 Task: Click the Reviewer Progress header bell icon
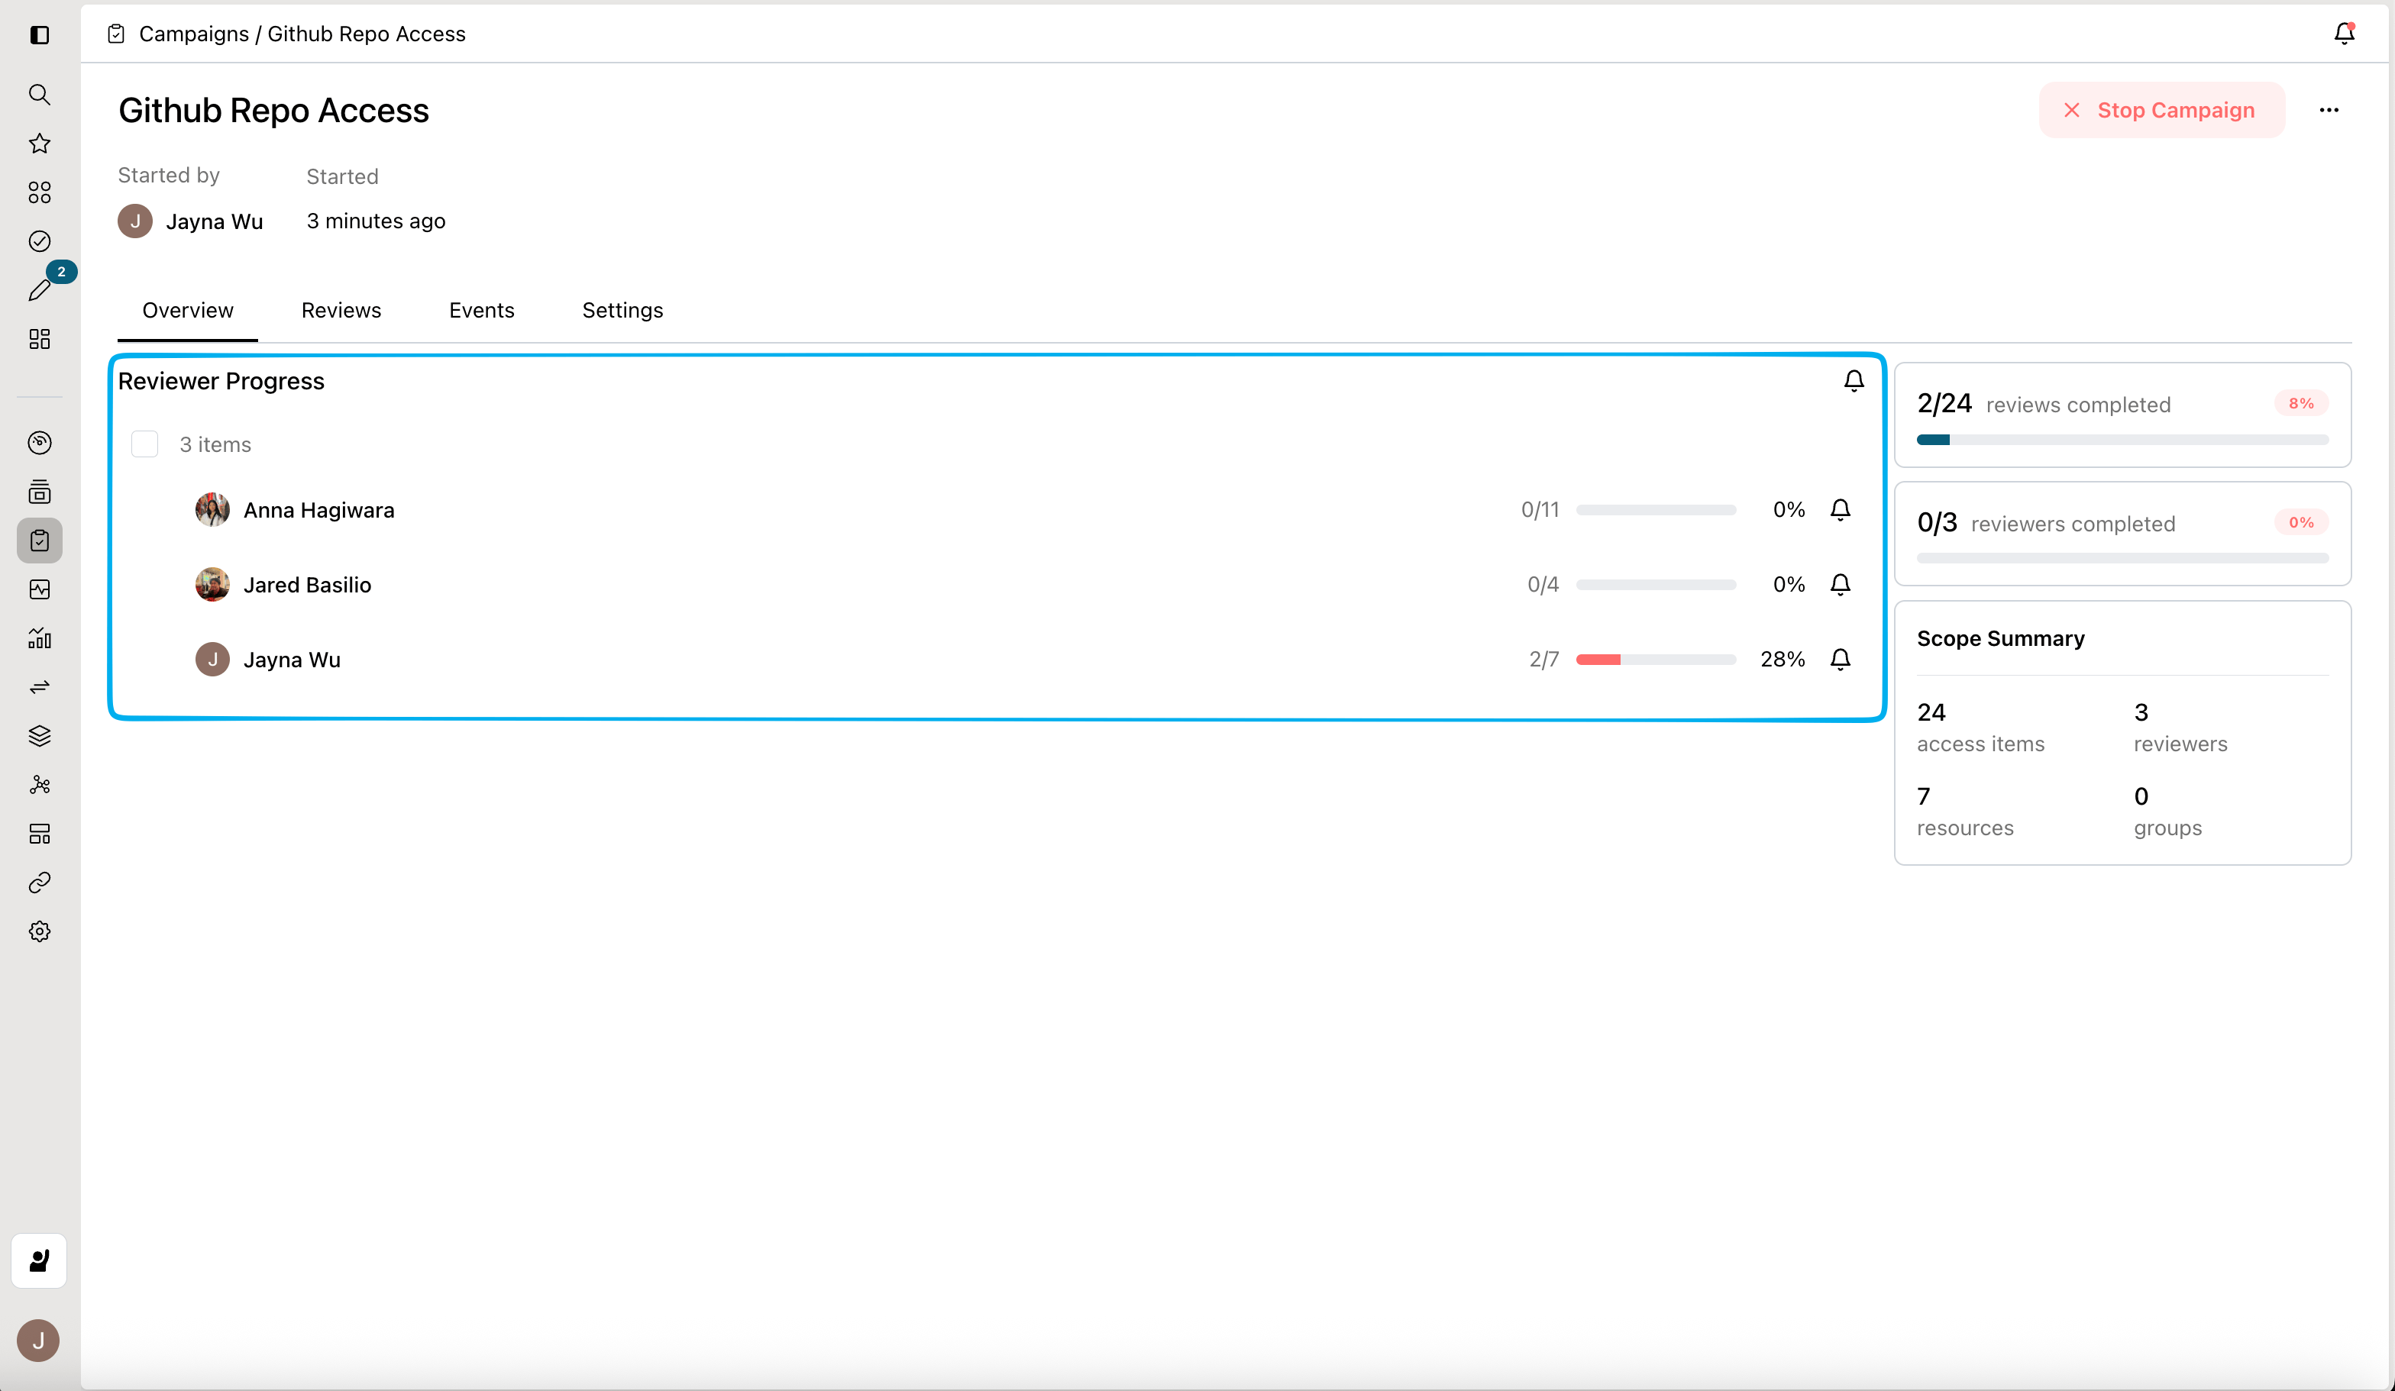[x=1854, y=381]
